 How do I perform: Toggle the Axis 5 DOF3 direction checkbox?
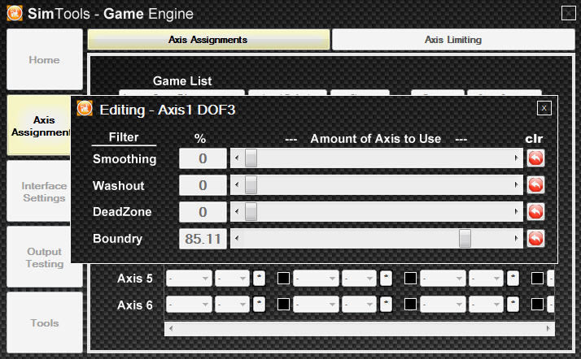(410, 278)
